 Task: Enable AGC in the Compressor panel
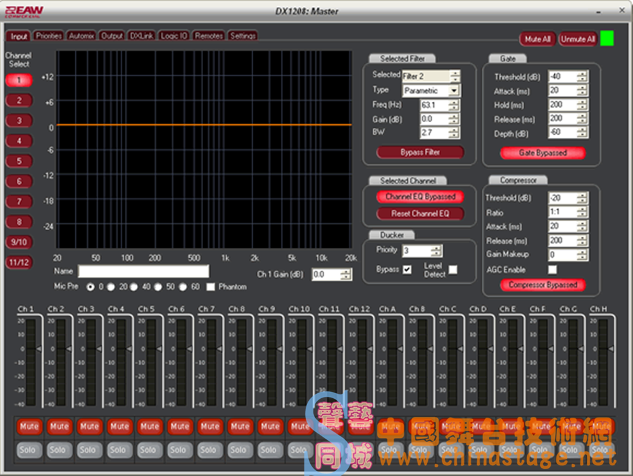click(553, 269)
